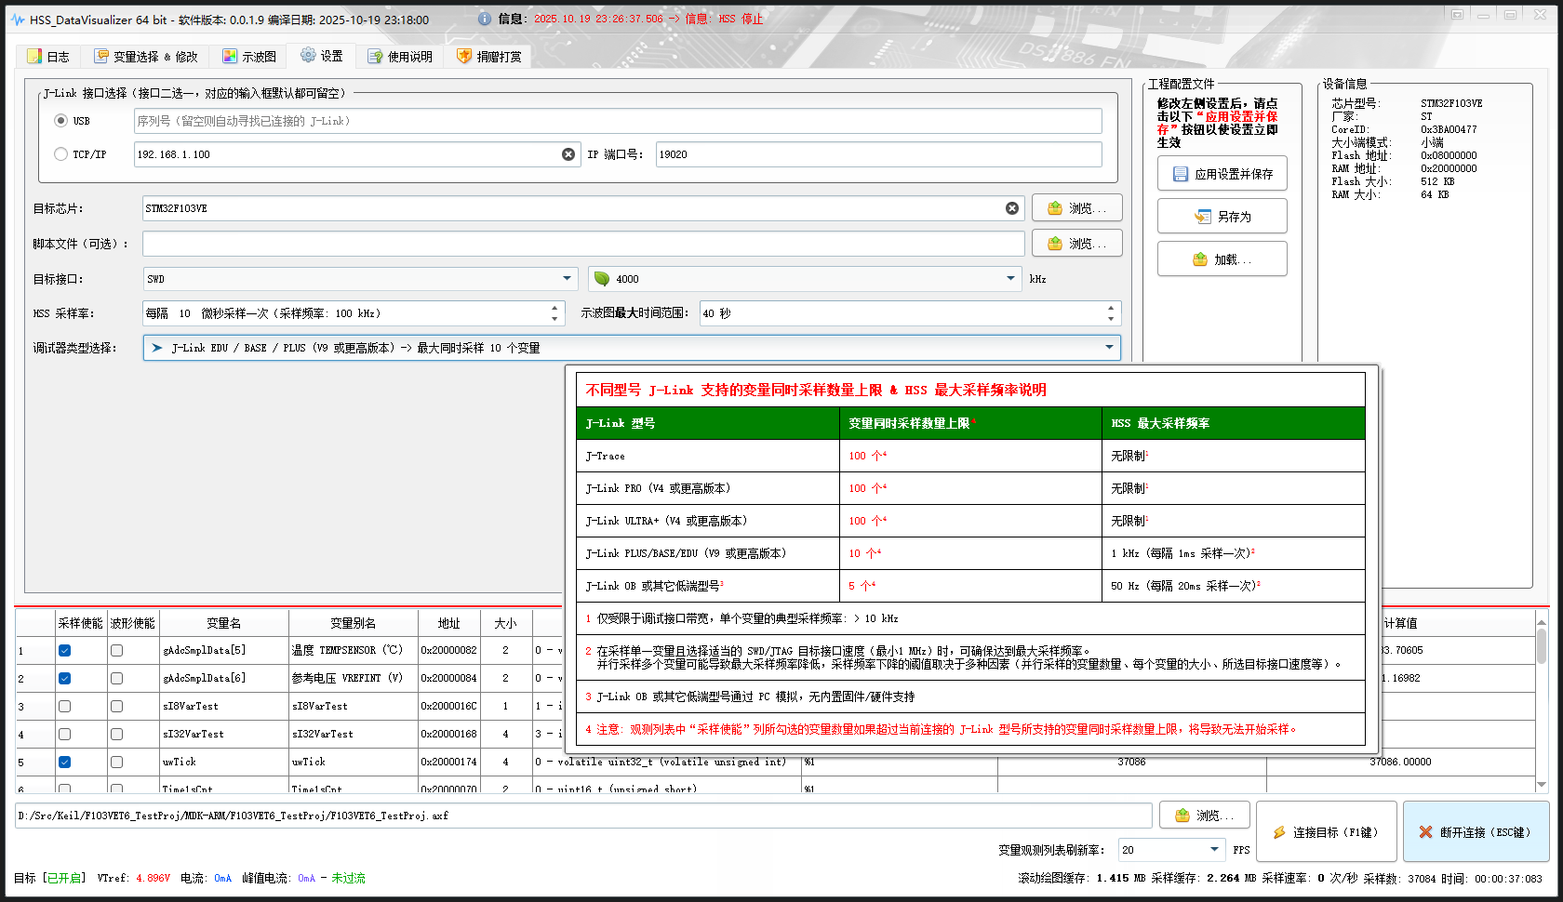
Task: Click the 另存为 button
Action: click(x=1222, y=216)
